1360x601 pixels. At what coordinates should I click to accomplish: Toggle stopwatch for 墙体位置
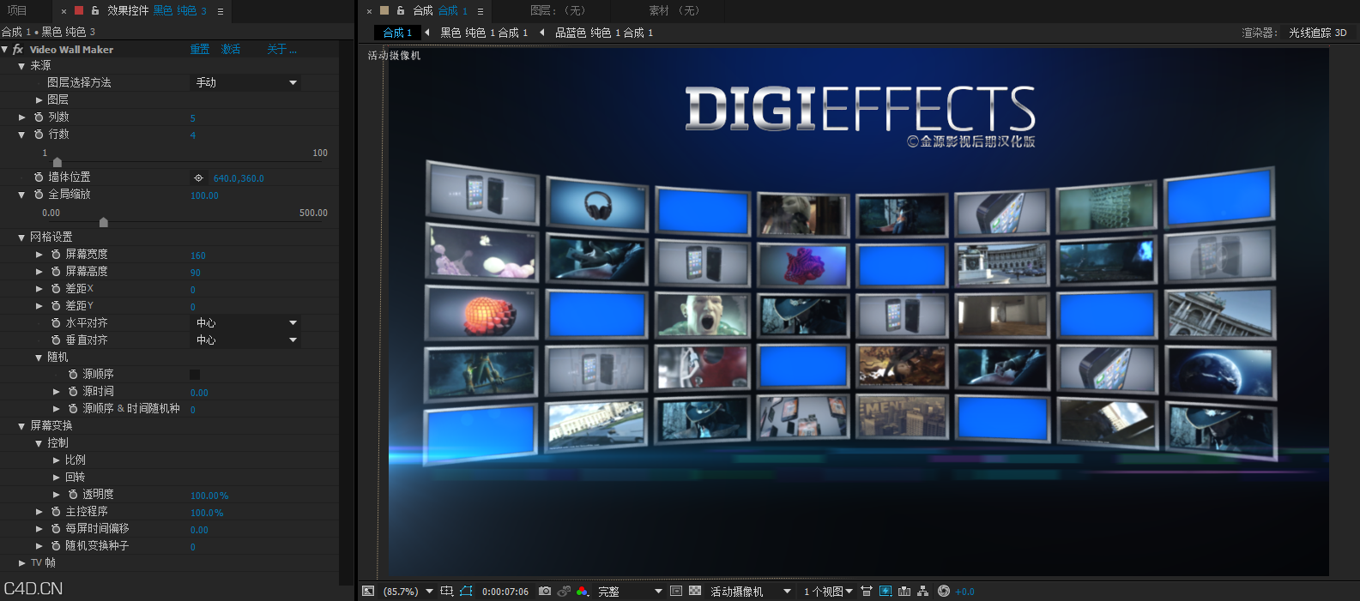point(39,177)
